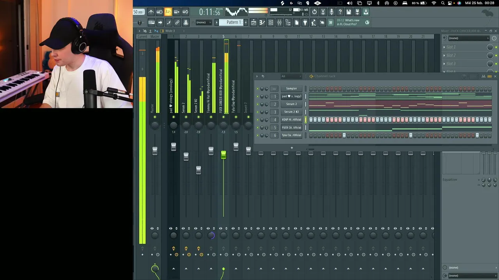
Task: Click the Master track volume fader
Action: point(155,151)
